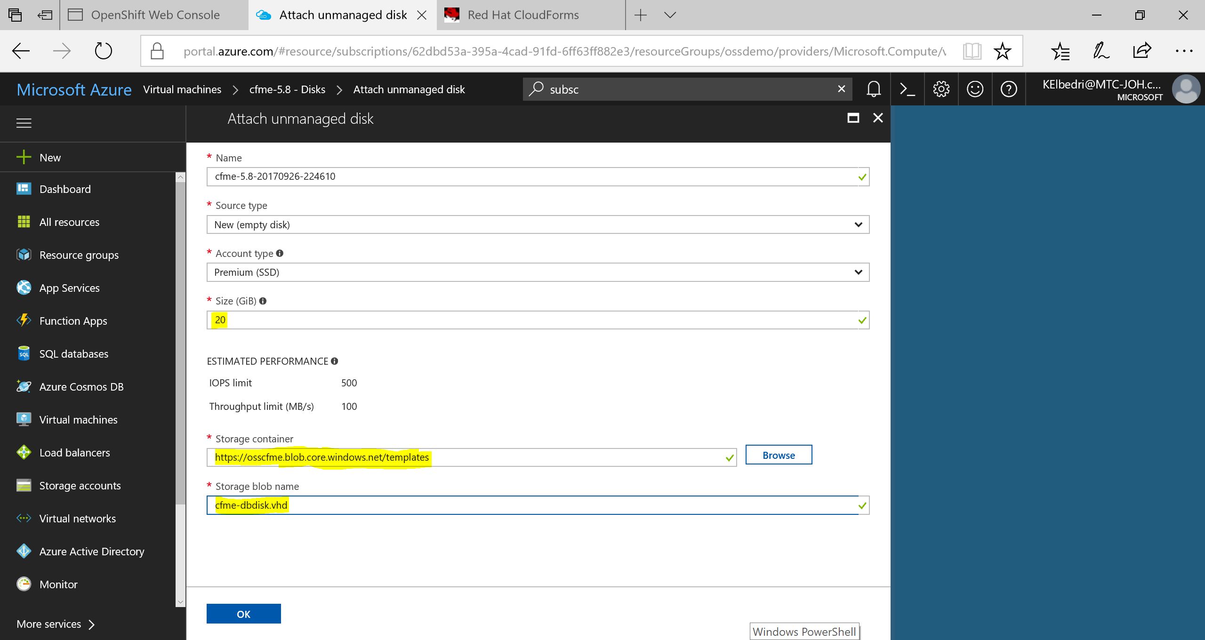Click Account type info icon
This screenshot has height=640, width=1205.
tap(280, 253)
